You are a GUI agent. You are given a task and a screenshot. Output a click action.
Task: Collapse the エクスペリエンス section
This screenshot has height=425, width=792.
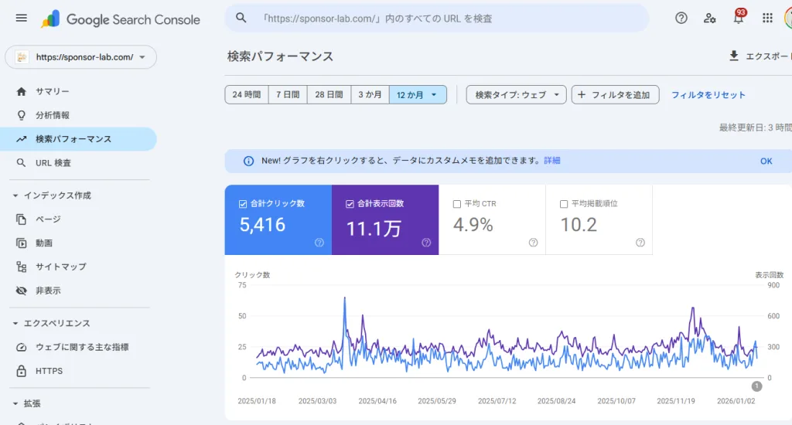(x=15, y=323)
